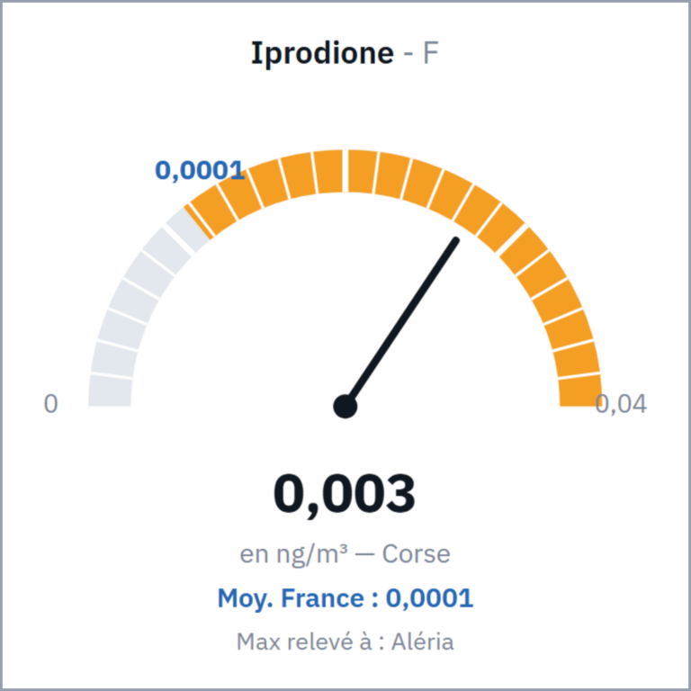Image resolution: width=691 pixels, height=691 pixels.
Task: Click the 'en ng/m³ — Corse' unit text
Action: tap(345, 554)
